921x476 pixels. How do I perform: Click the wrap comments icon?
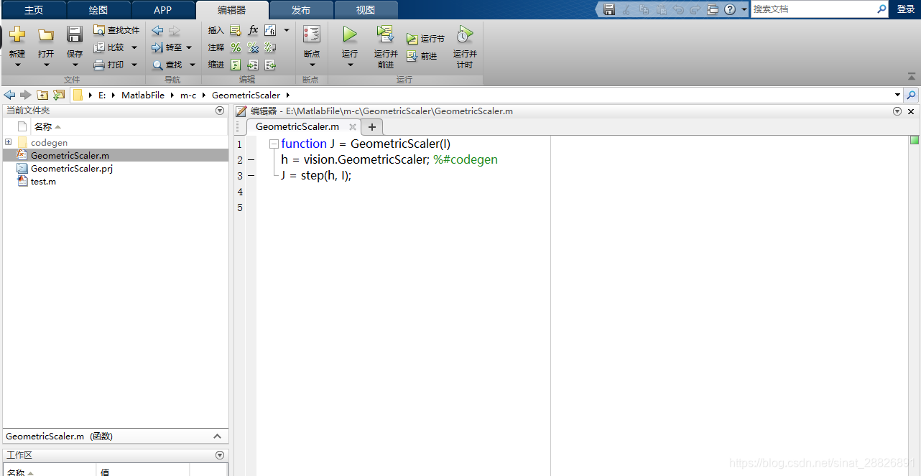click(x=270, y=47)
